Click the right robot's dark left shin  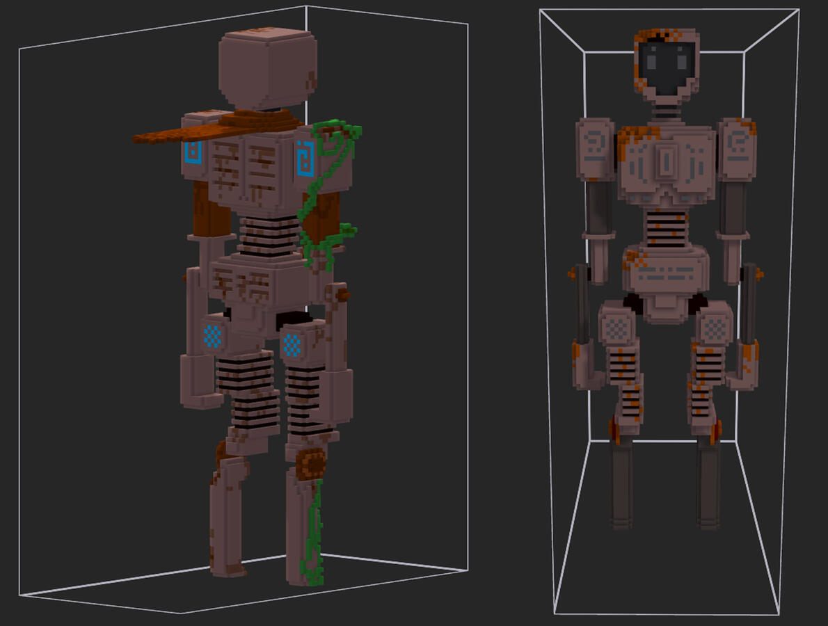pos(621,483)
